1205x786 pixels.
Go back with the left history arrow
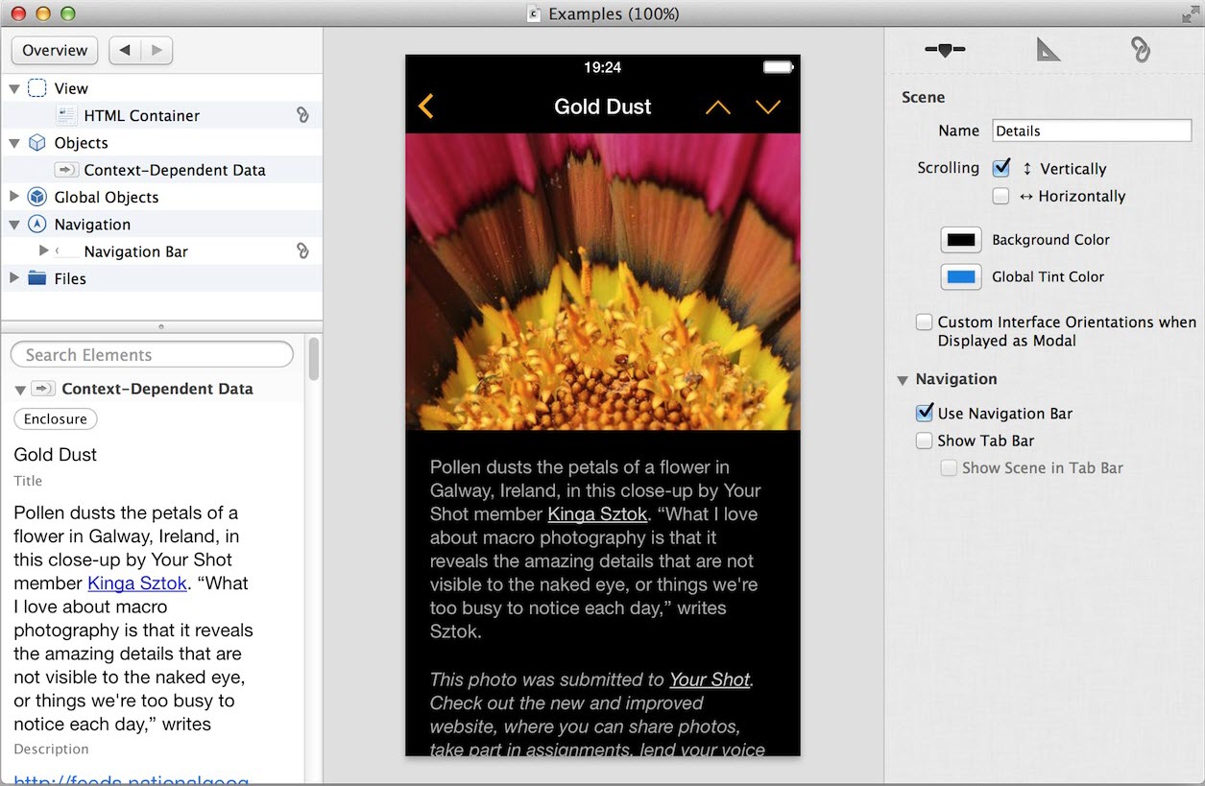[x=125, y=50]
